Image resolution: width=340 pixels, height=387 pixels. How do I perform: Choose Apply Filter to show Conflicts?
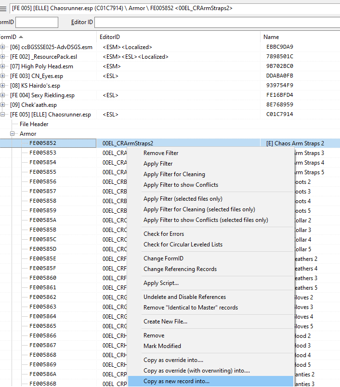coord(181,185)
